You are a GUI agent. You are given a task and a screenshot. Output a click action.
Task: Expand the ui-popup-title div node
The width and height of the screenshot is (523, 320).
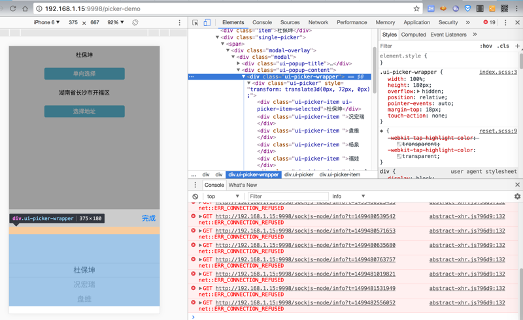pos(239,63)
